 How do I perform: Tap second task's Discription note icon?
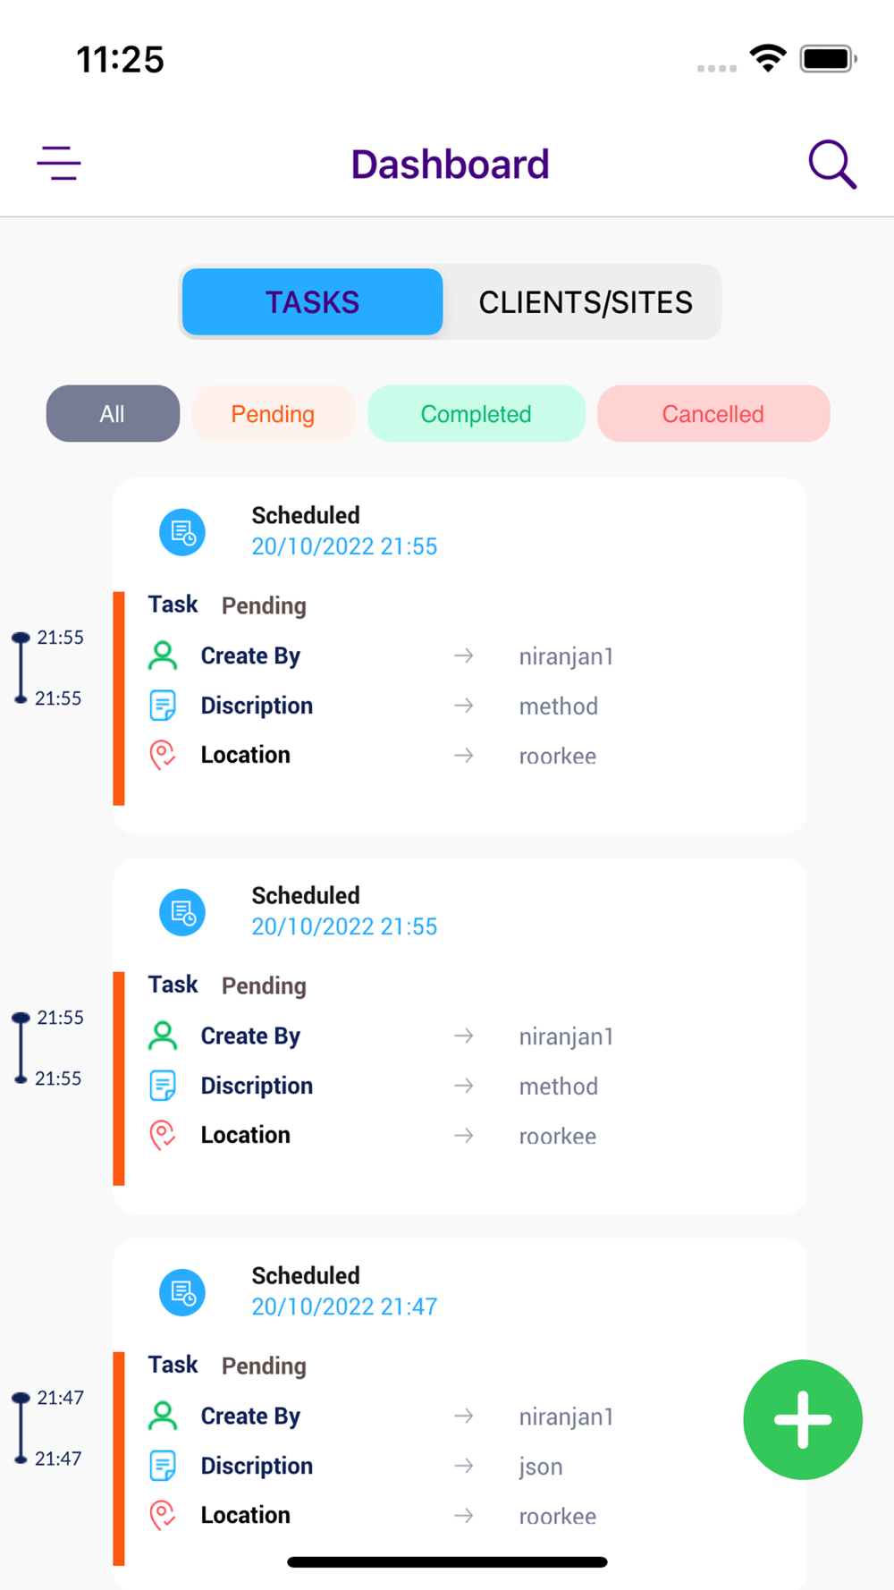[163, 1087]
